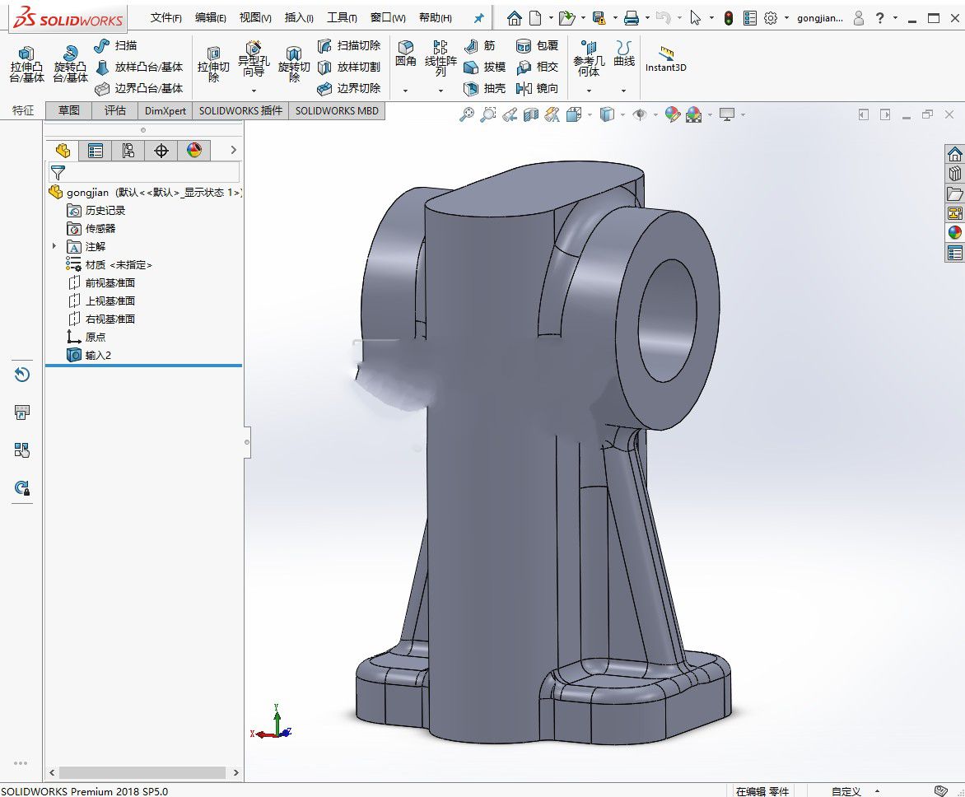Expand more manager tabs chevron
Screen dimensions: 965x797
(233, 150)
